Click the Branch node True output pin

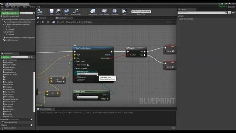(145, 52)
